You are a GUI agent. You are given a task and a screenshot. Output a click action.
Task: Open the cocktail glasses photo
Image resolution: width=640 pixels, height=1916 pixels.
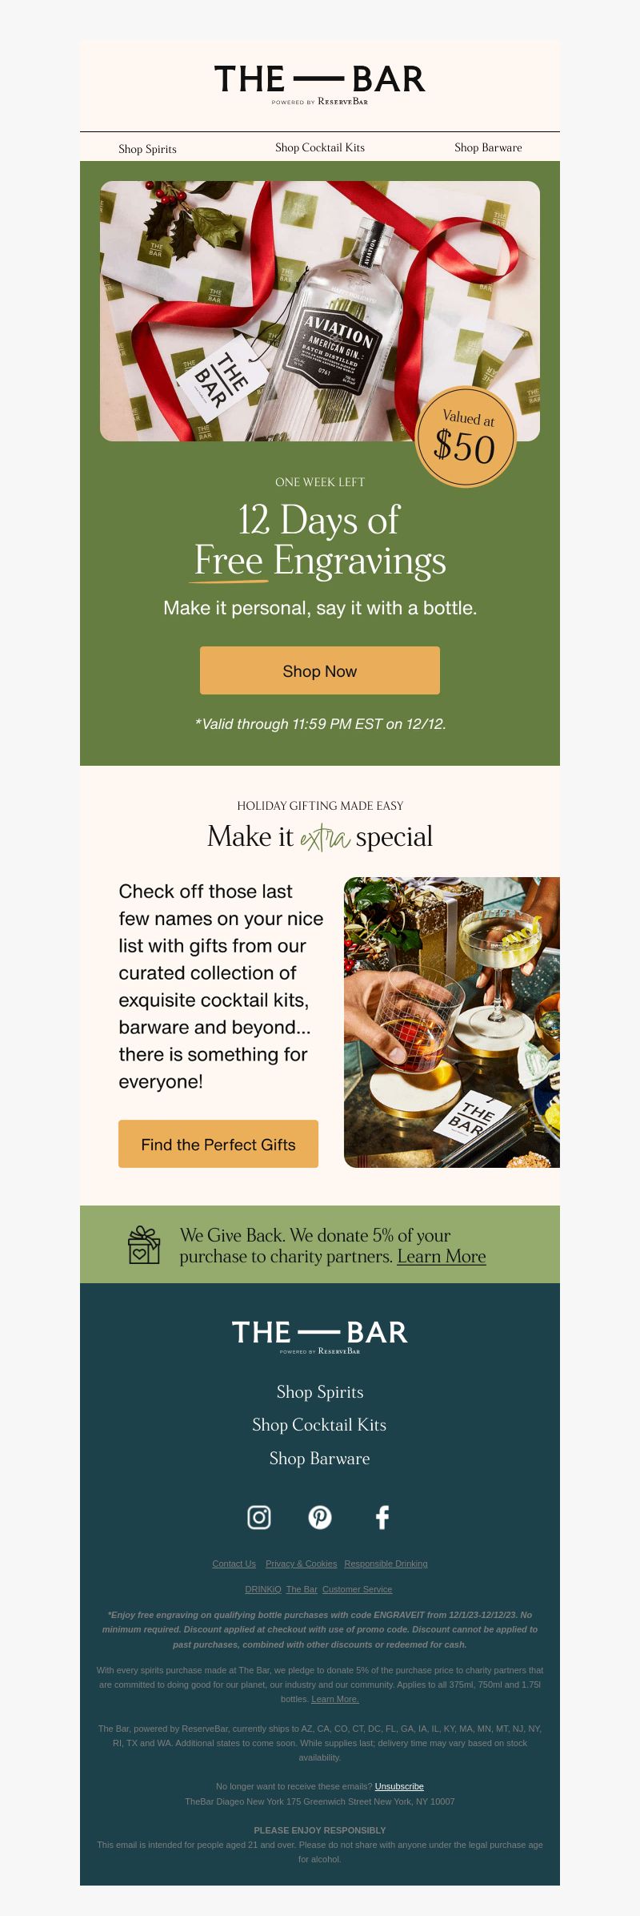coord(452,1022)
